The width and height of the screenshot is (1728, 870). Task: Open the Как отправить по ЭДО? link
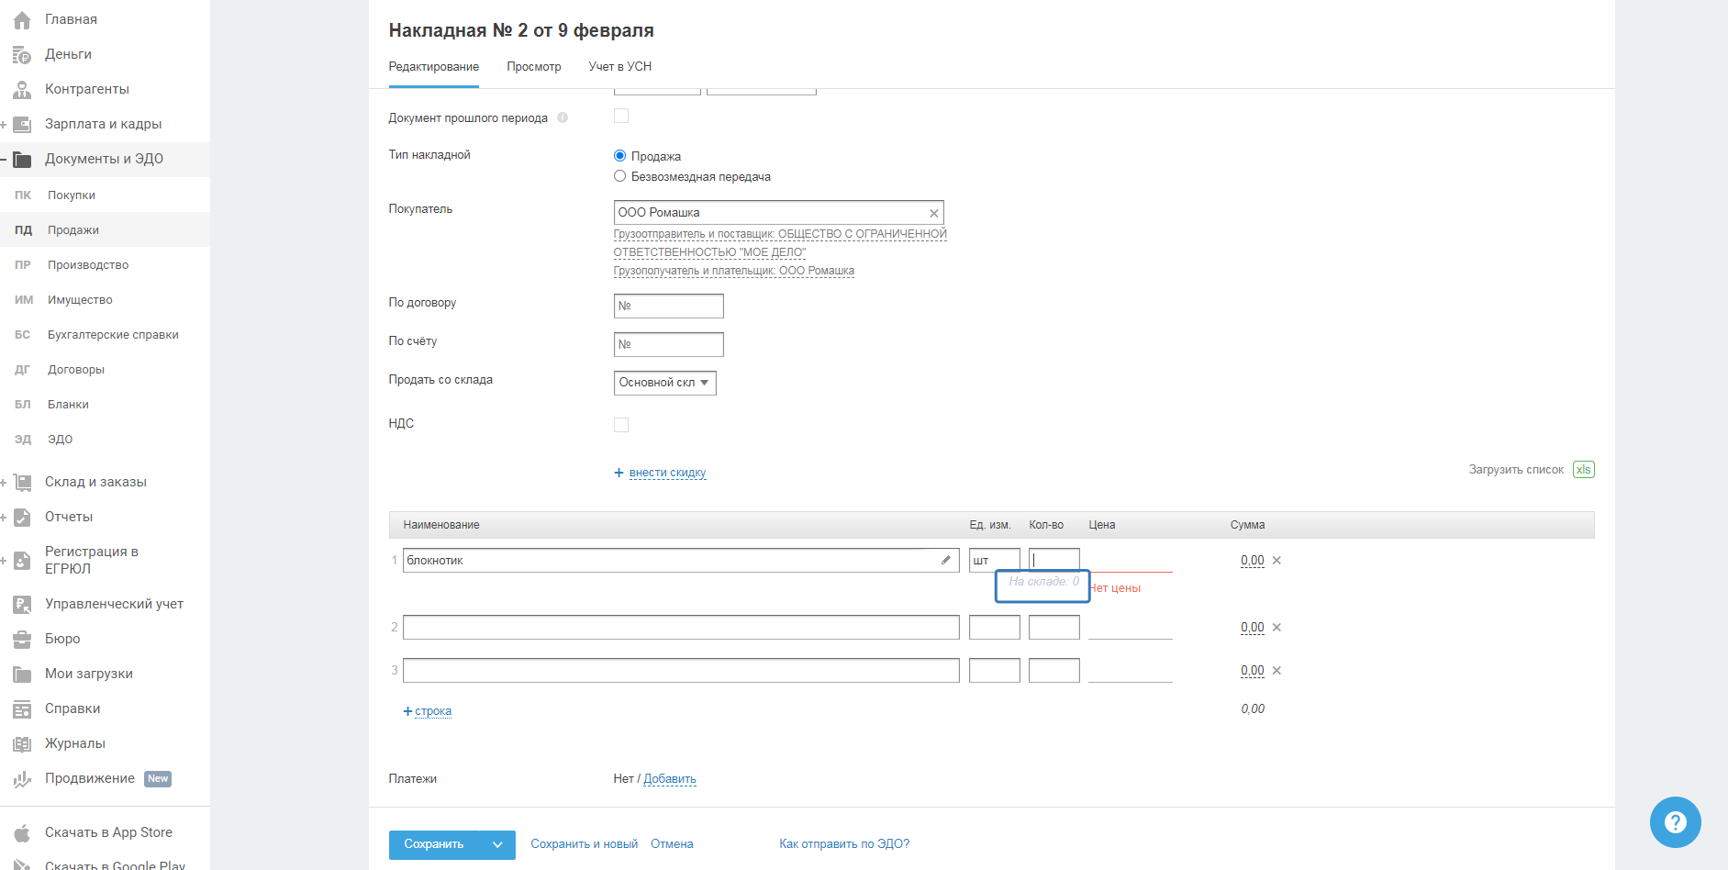(844, 844)
